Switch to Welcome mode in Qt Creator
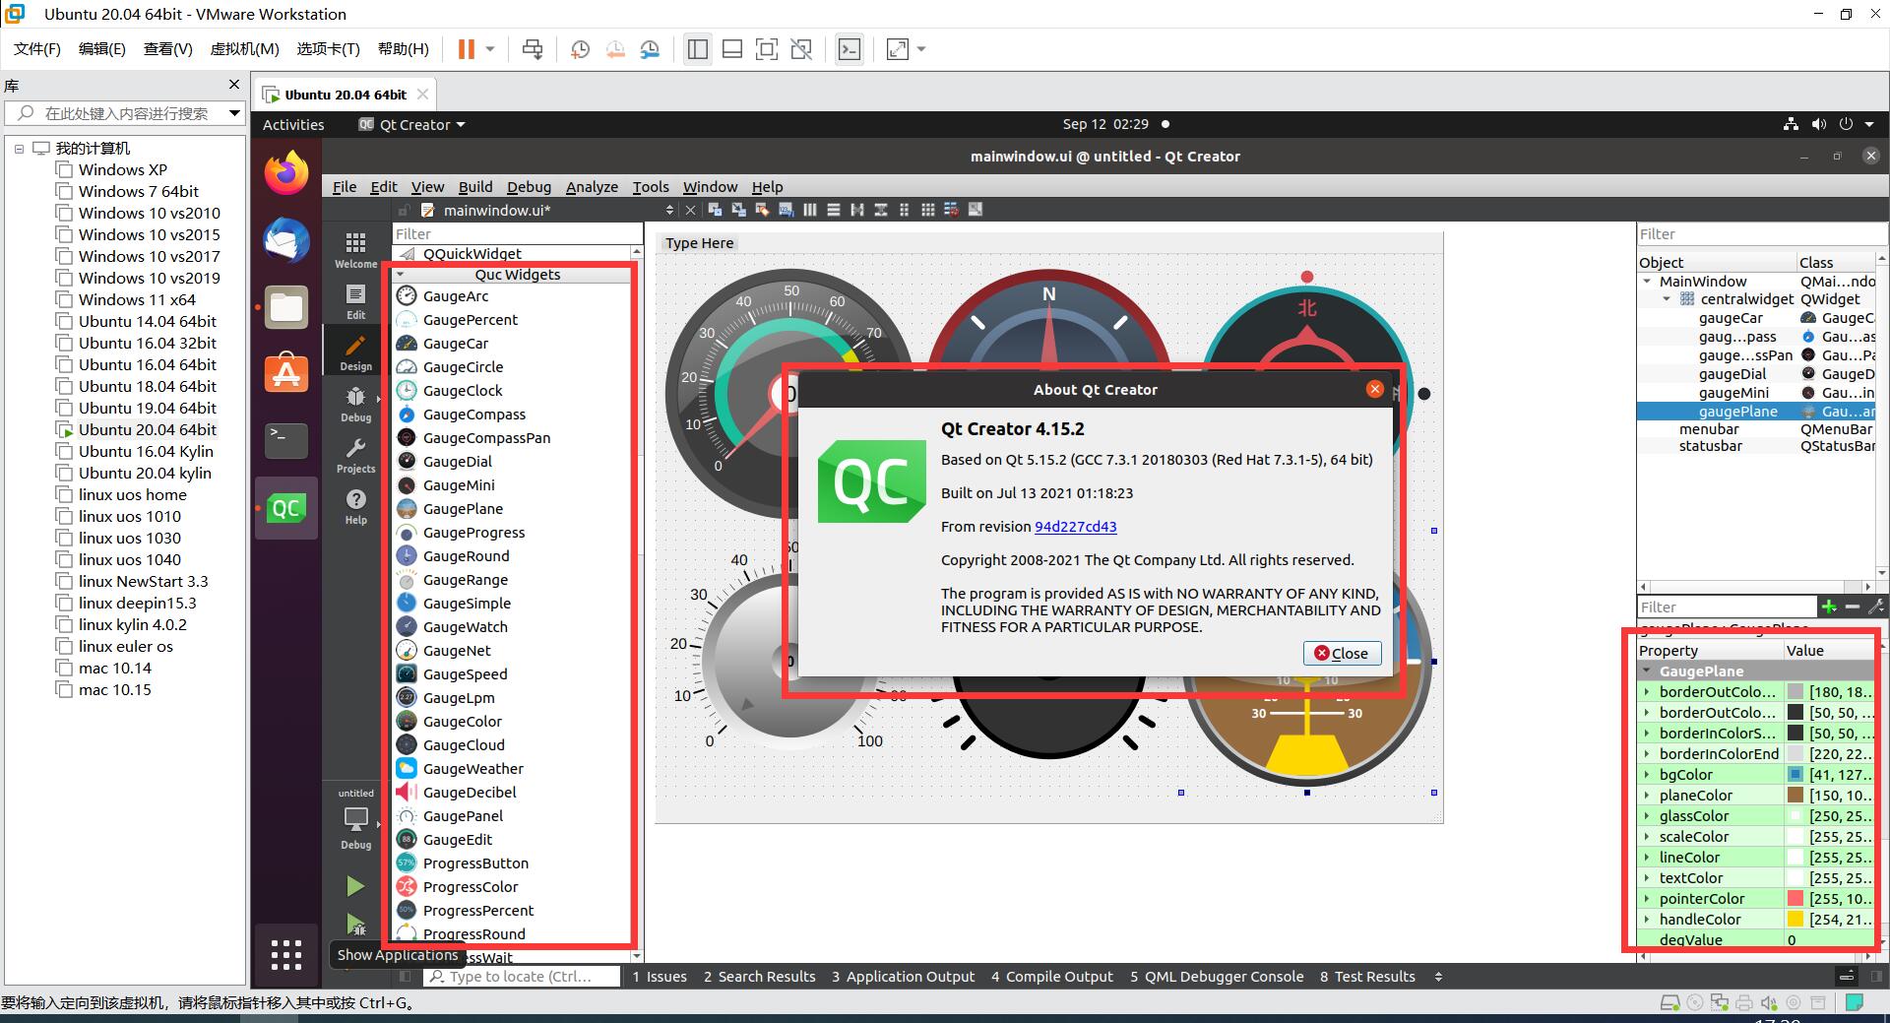Screen dimensions: 1890x1023 point(355,250)
